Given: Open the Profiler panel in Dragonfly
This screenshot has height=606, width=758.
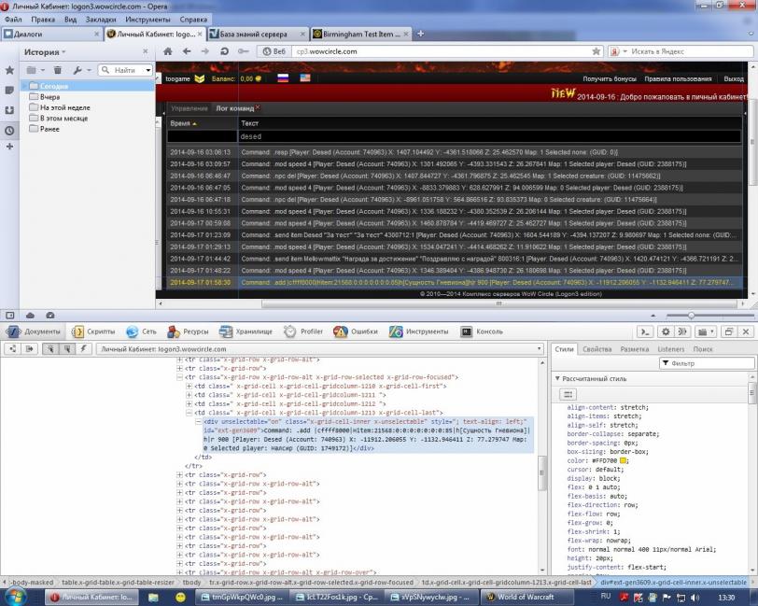Looking at the screenshot, I should pyautogui.click(x=304, y=331).
